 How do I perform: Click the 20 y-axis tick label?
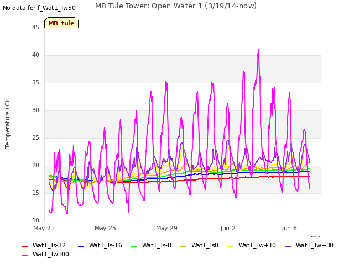pos(35,166)
